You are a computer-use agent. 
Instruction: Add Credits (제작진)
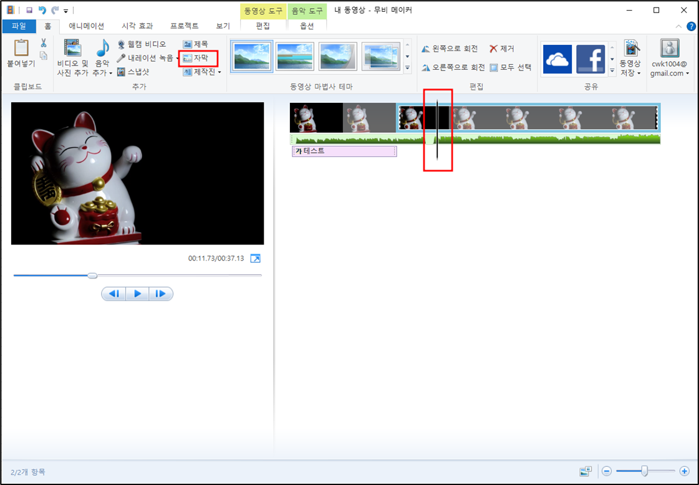tap(200, 72)
